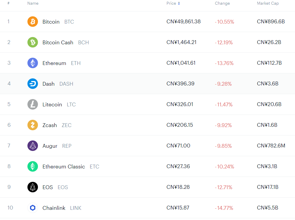Click the Name column header

click(33, 3)
